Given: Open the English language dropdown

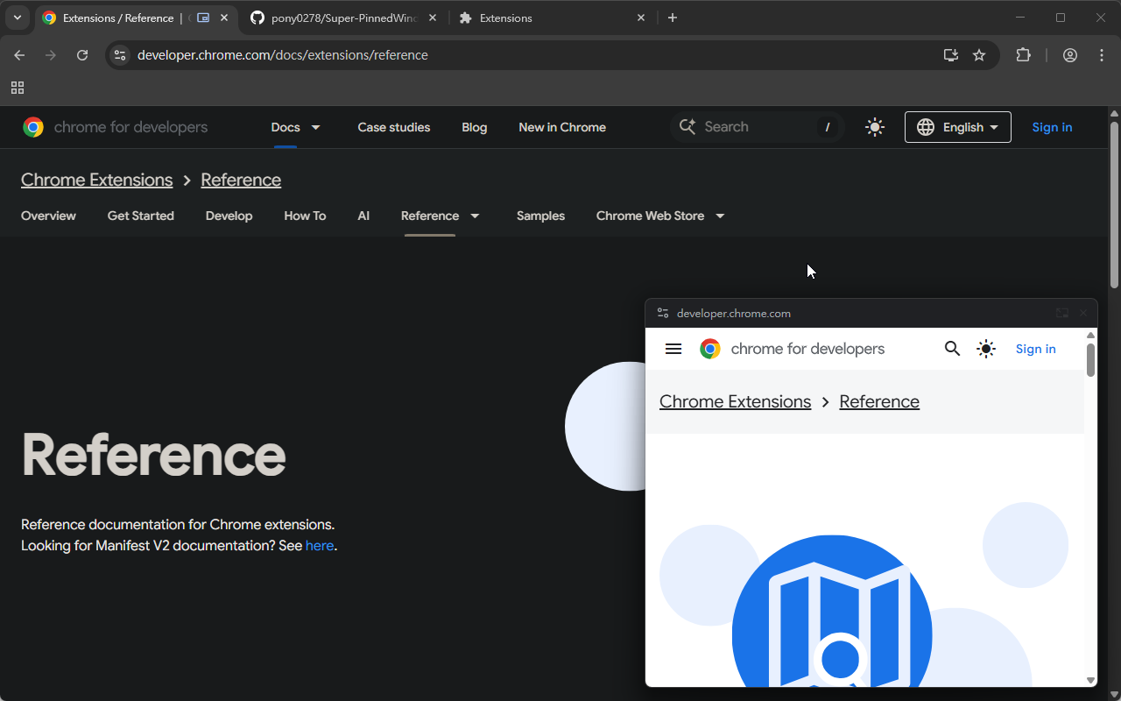Looking at the screenshot, I should [958, 127].
